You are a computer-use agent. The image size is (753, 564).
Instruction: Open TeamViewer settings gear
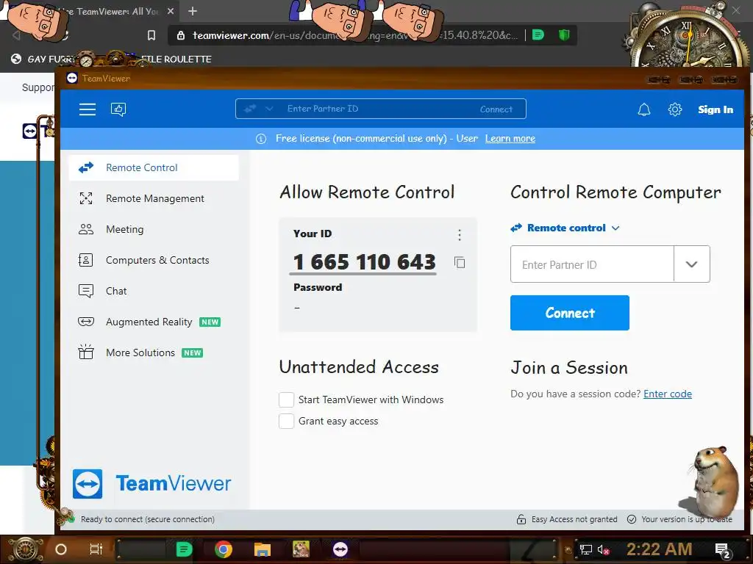pos(675,110)
